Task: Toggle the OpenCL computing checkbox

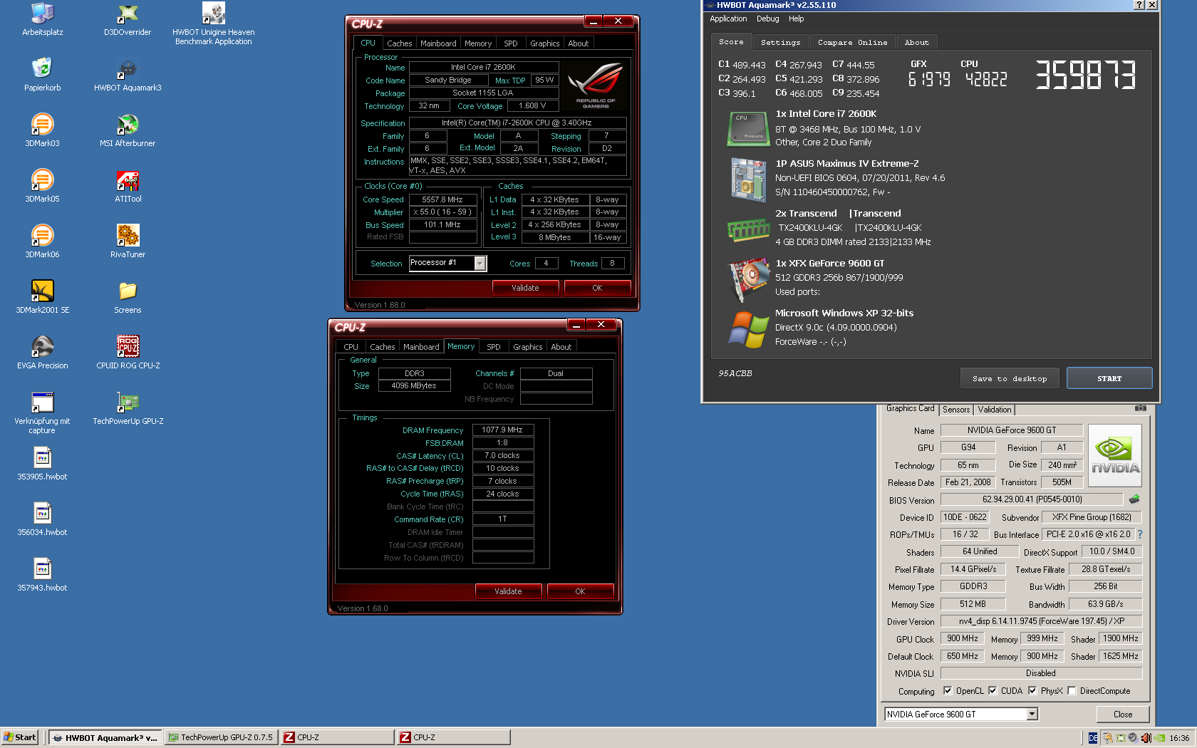Action: point(948,690)
